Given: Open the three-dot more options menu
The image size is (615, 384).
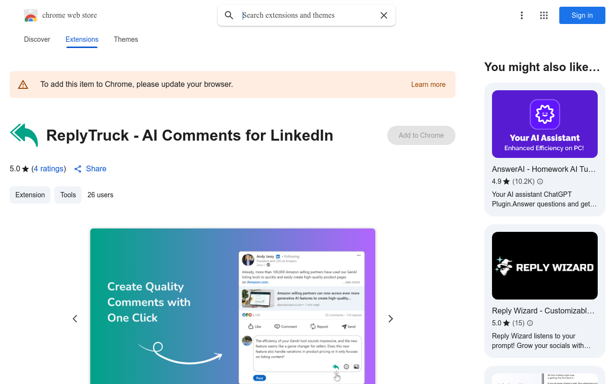Looking at the screenshot, I should [x=522, y=15].
